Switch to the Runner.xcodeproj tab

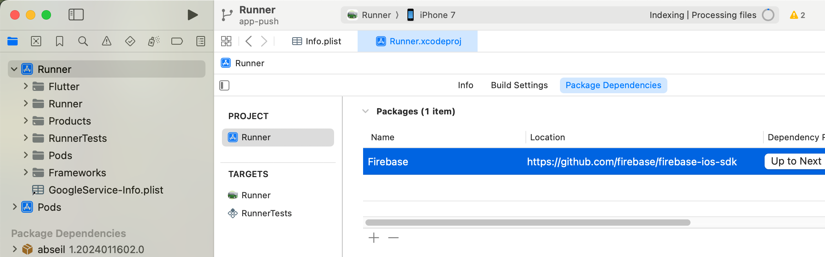[x=418, y=41]
